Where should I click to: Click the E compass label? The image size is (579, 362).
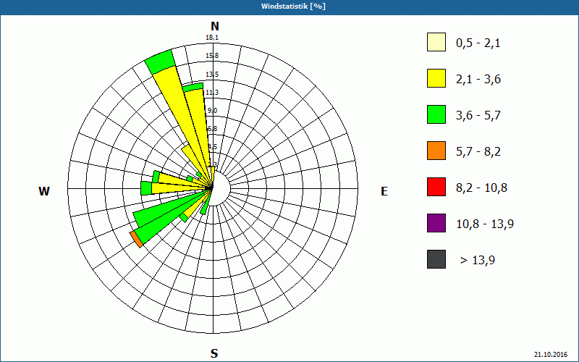(384, 191)
